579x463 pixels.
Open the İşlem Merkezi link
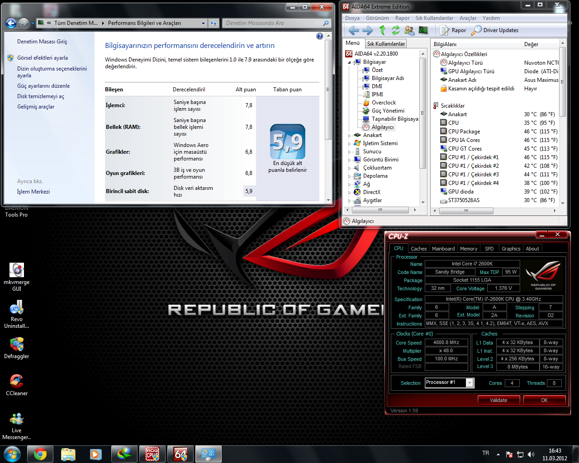(33, 192)
